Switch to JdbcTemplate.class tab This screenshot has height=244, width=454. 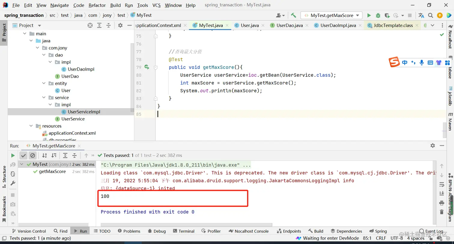click(x=393, y=25)
